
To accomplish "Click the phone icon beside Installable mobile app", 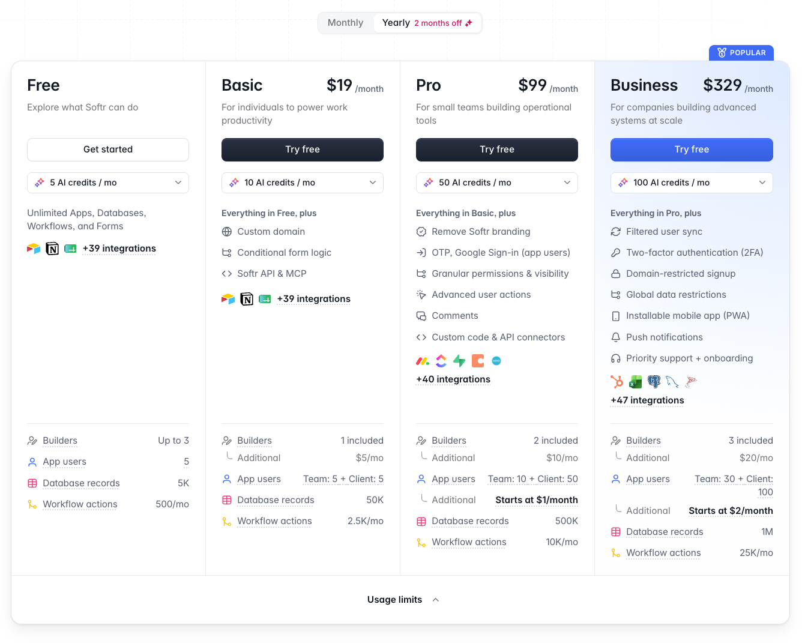I will 616,316.
